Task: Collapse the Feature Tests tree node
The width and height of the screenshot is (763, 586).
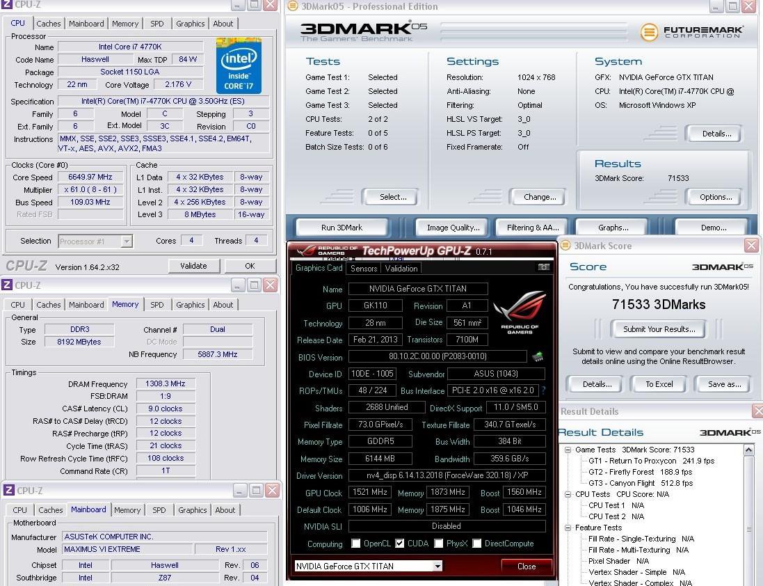Action: click(x=568, y=528)
